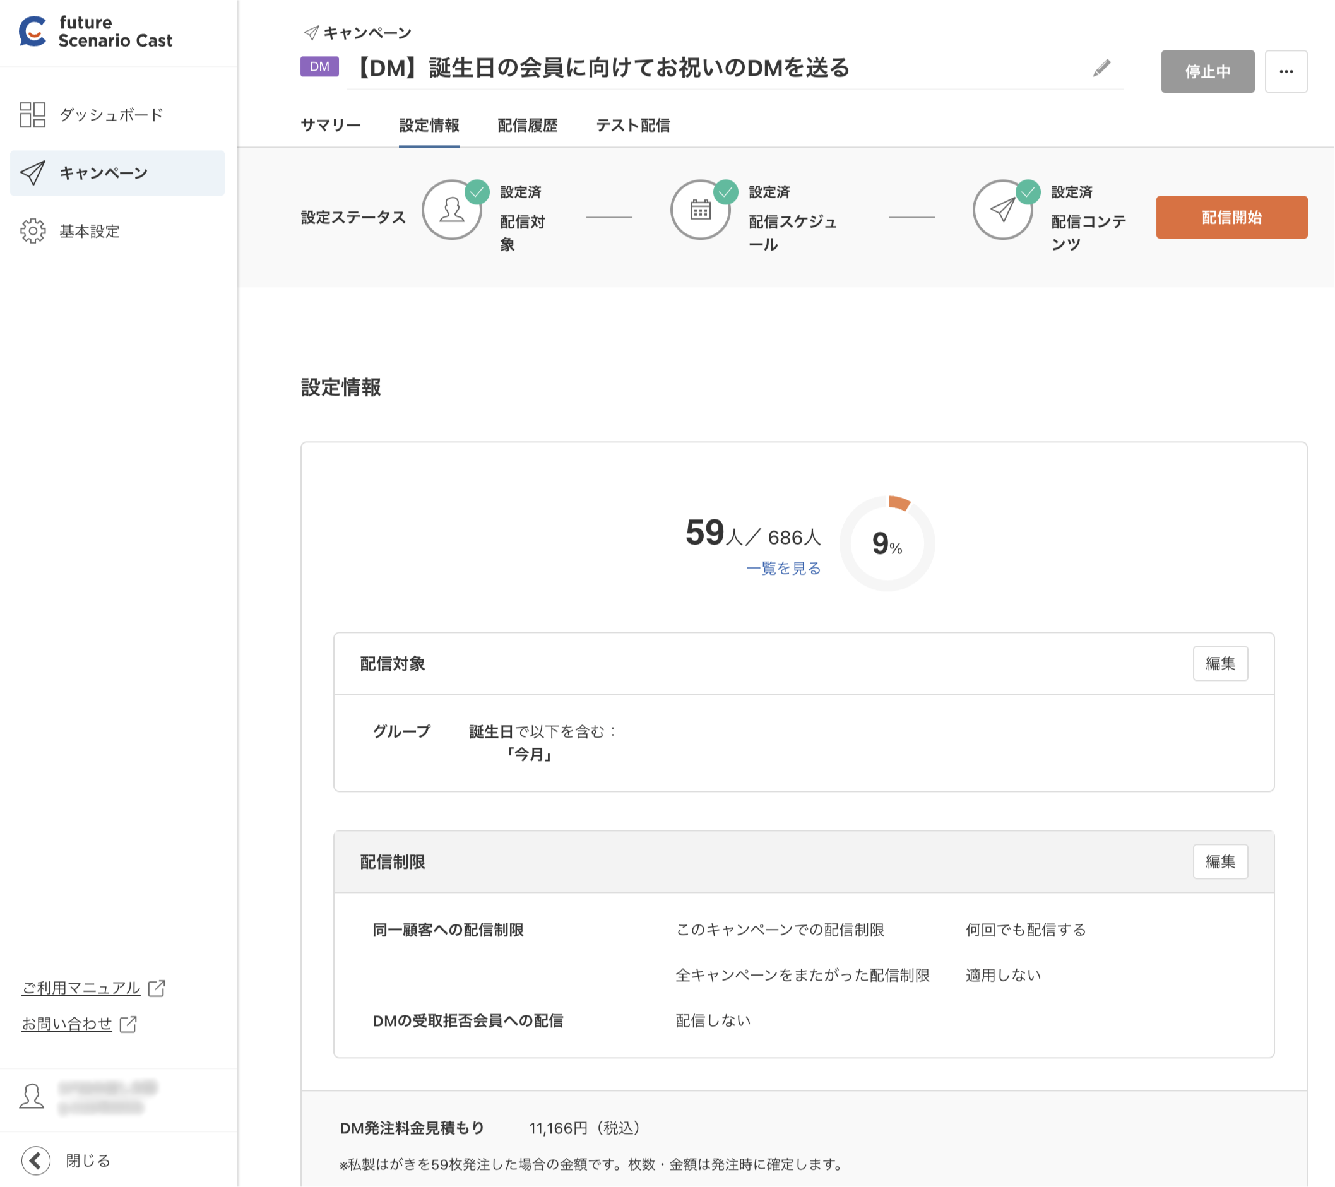Click the 配信対象 person status icon
Viewport: 1335px width, 1187px height.
[x=451, y=210]
